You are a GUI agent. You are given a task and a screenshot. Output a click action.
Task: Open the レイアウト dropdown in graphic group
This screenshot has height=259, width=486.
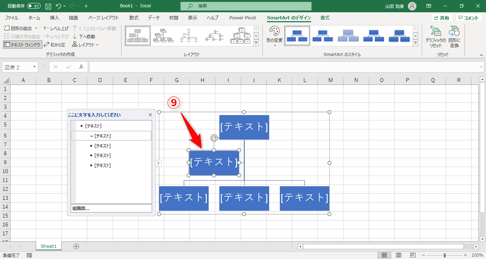(85, 45)
